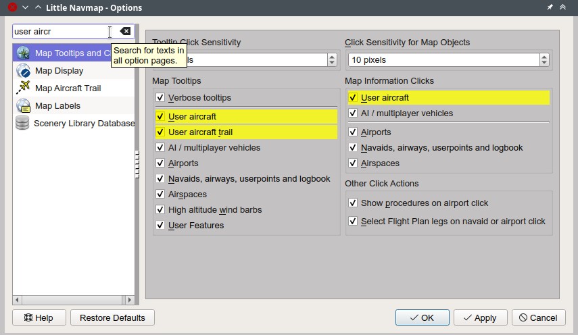This screenshot has width=578, height=335.
Task: Toggle AI / multiplayer vehicles information click checkbox
Action: (x=353, y=113)
